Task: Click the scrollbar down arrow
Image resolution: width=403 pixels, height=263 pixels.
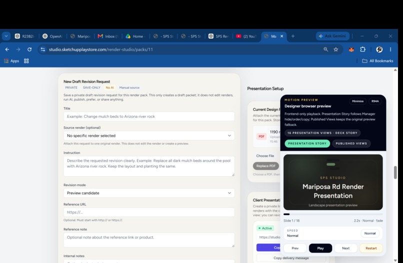Action: [395, 261]
